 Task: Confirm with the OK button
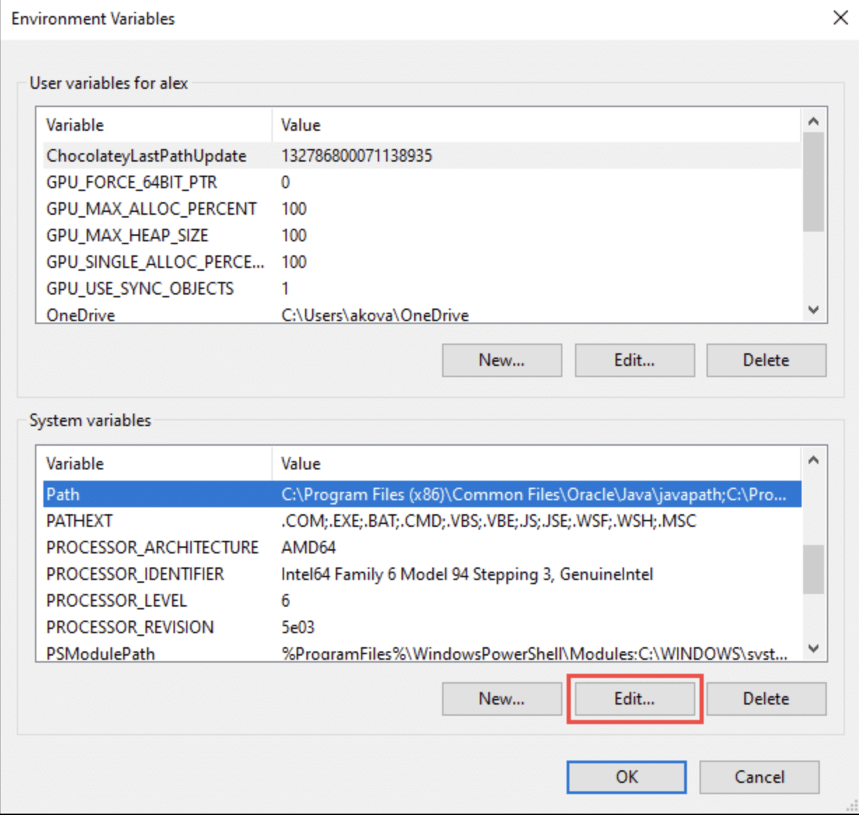(627, 777)
